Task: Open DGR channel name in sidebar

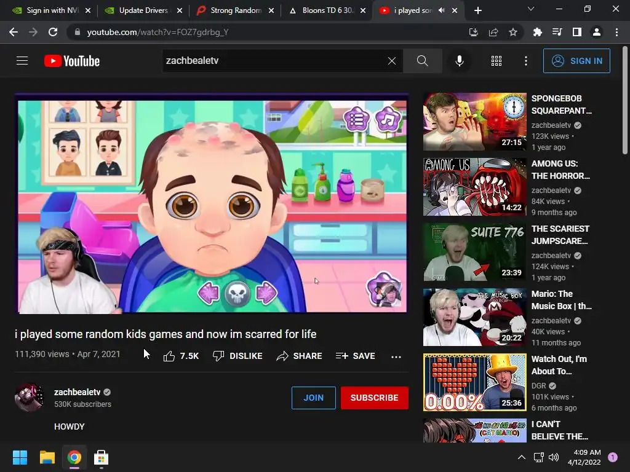Action: pos(538,386)
